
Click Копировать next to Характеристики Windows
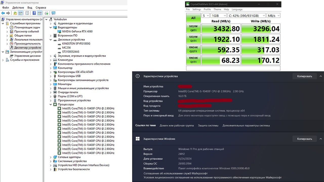pyautogui.click(x=305, y=139)
